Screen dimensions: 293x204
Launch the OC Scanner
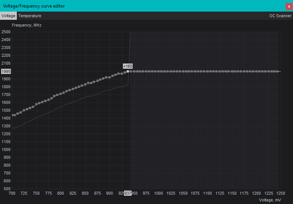pos(280,16)
